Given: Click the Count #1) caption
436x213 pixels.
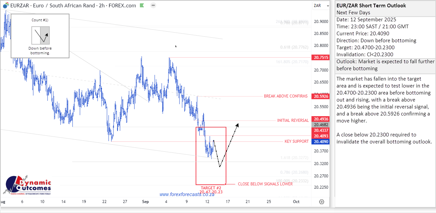Looking at the screenshot, I should click(x=40, y=20).
